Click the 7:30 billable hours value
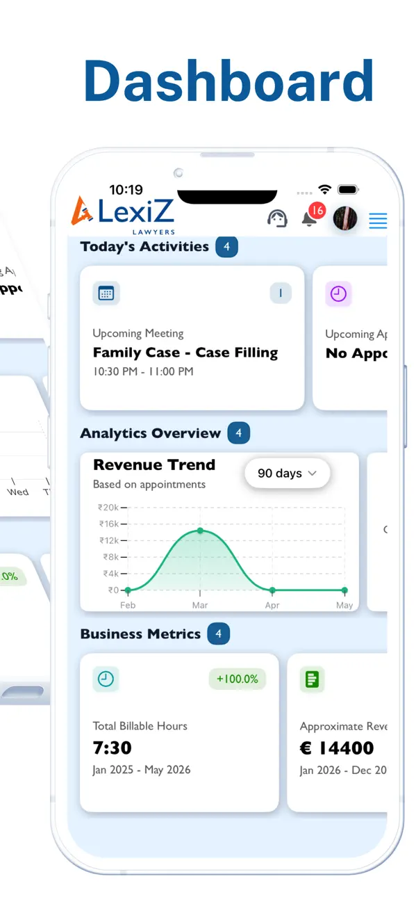This screenshot has width=416, height=904. coord(113,748)
